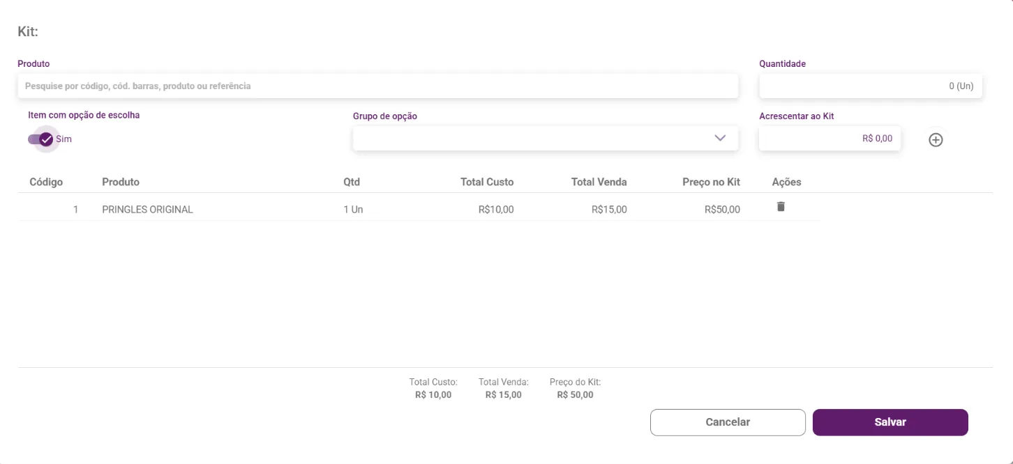Image resolution: width=1013 pixels, height=464 pixels.
Task: Click the Quantidade input field
Action: tap(871, 86)
